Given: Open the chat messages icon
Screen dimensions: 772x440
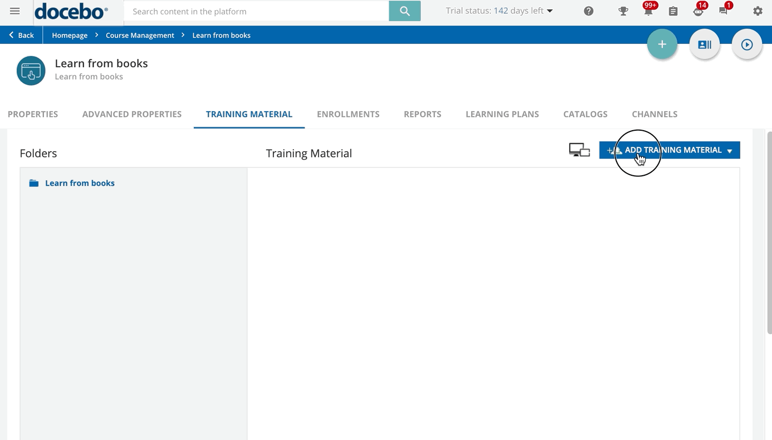Looking at the screenshot, I should point(723,11).
